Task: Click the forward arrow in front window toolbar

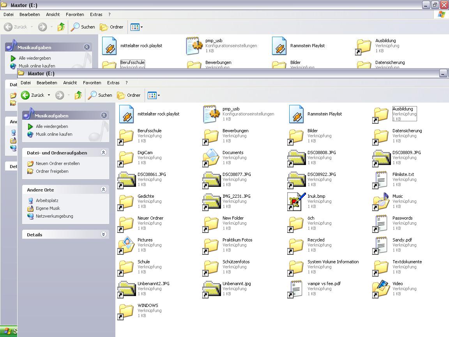Action: point(60,95)
